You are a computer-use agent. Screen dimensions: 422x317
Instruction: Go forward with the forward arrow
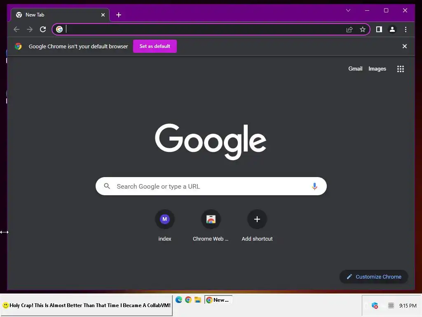30,29
